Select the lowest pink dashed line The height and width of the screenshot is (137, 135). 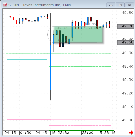58,126
